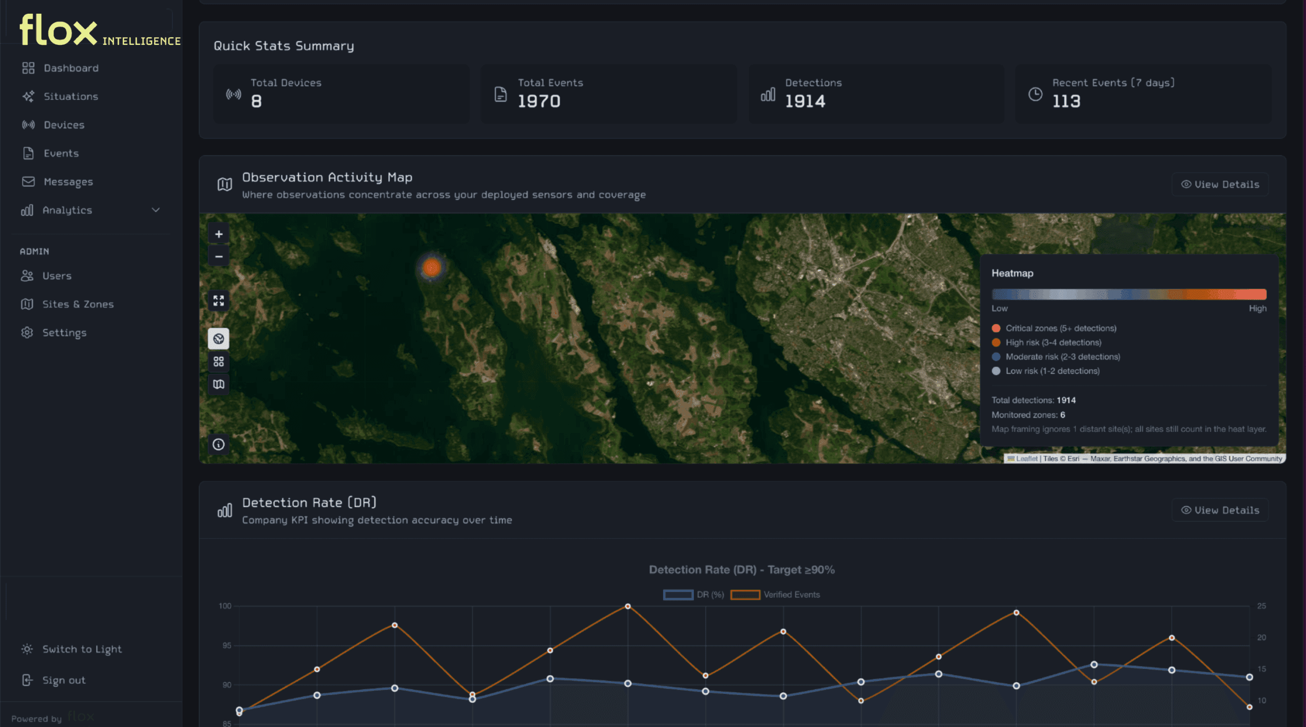1306x727 pixels.
Task: Click the heatmap Low-High gradient bar
Action: (1129, 294)
